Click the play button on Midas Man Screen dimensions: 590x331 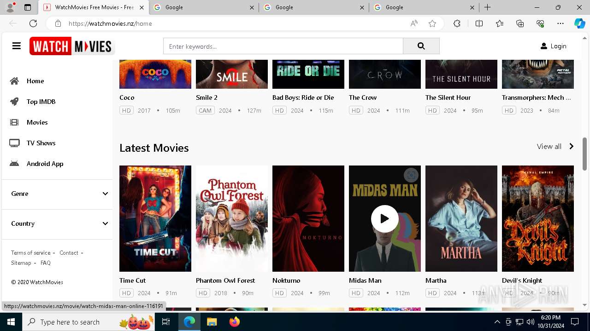coord(385,219)
